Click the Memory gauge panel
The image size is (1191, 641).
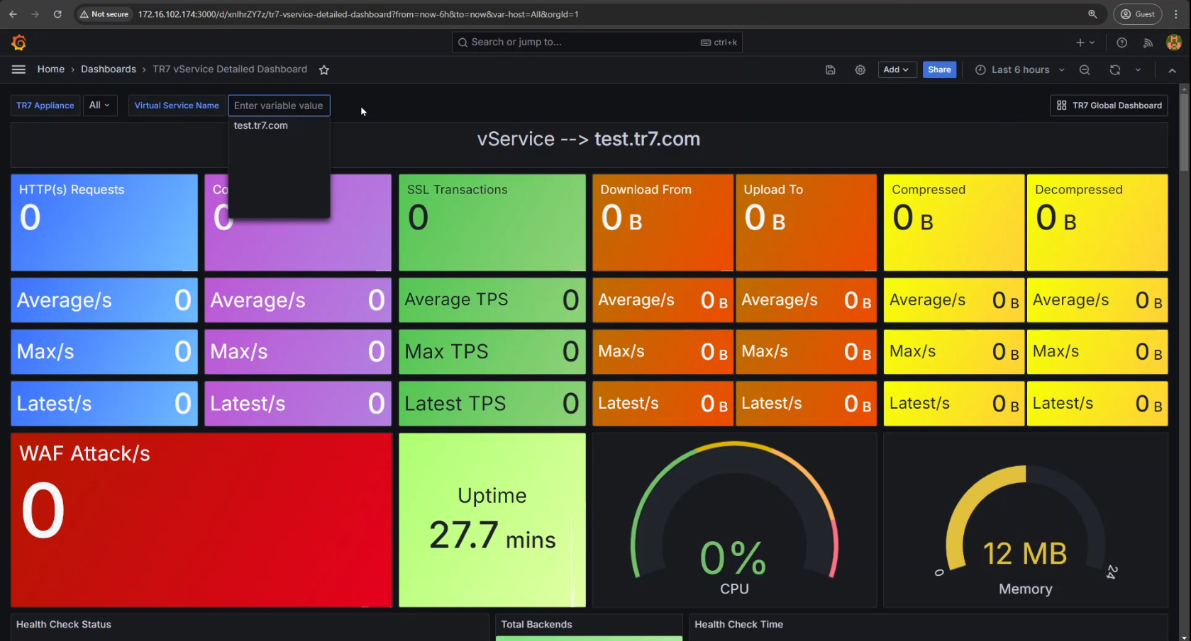pos(1026,520)
